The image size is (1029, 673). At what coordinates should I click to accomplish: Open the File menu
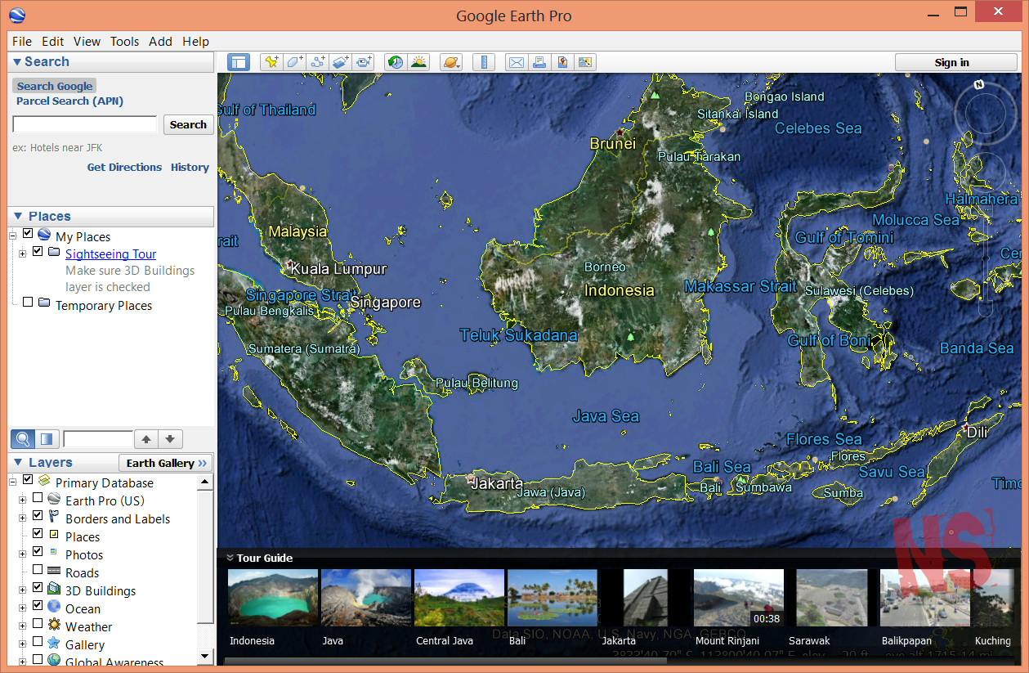click(22, 41)
